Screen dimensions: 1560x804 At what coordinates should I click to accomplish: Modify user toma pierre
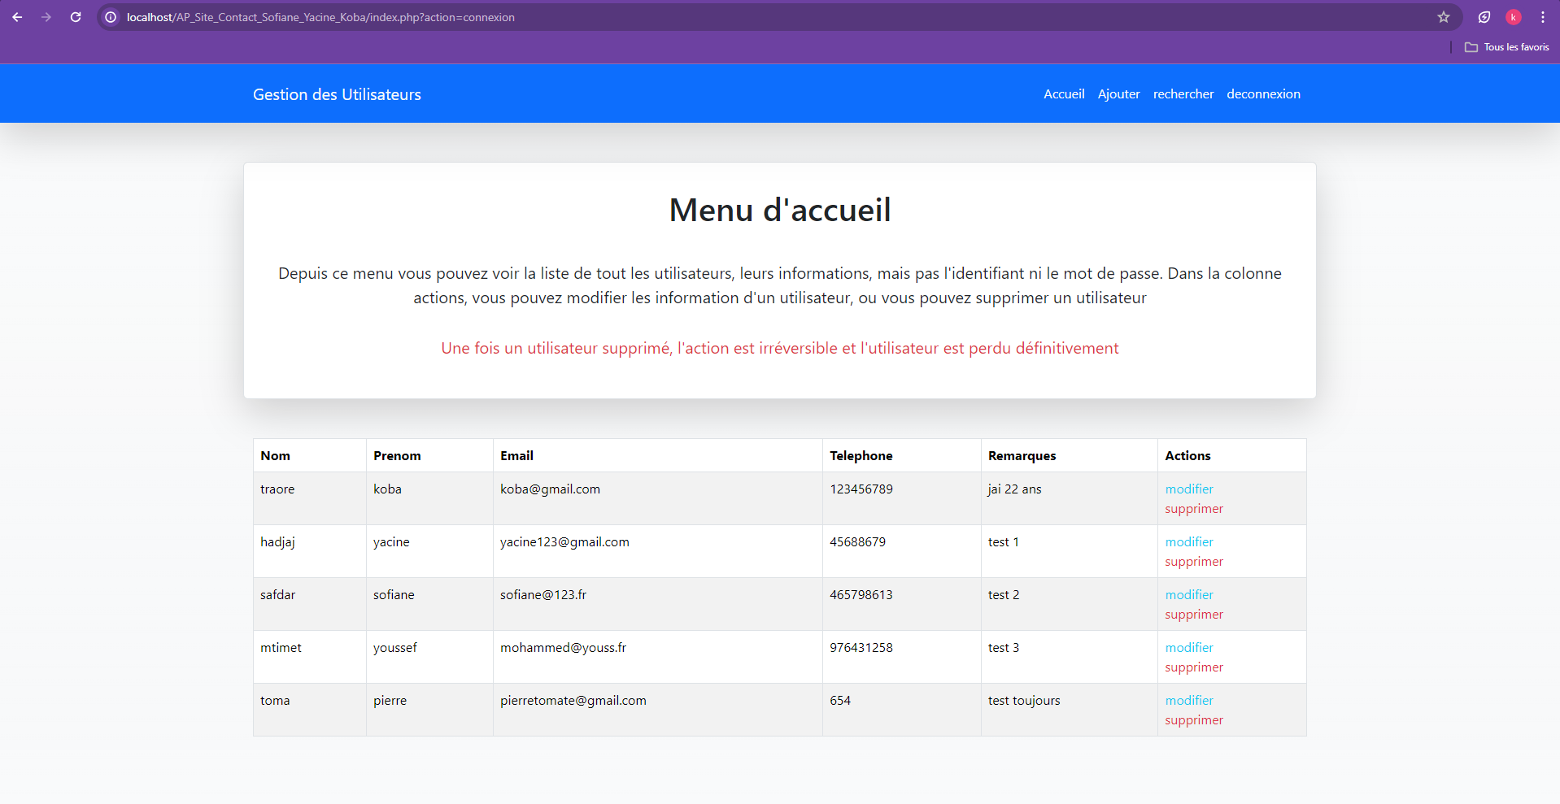click(1188, 701)
